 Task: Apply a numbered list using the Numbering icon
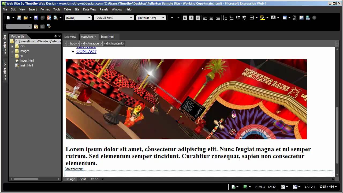[x=225, y=18]
